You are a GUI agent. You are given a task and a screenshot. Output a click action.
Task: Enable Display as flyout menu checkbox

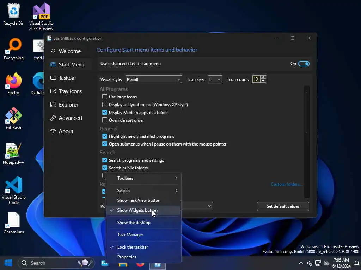pos(105,105)
